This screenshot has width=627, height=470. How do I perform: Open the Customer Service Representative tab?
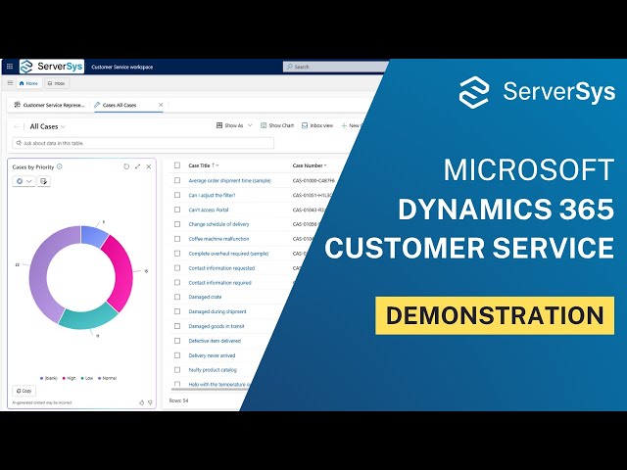pyautogui.click(x=49, y=105)
